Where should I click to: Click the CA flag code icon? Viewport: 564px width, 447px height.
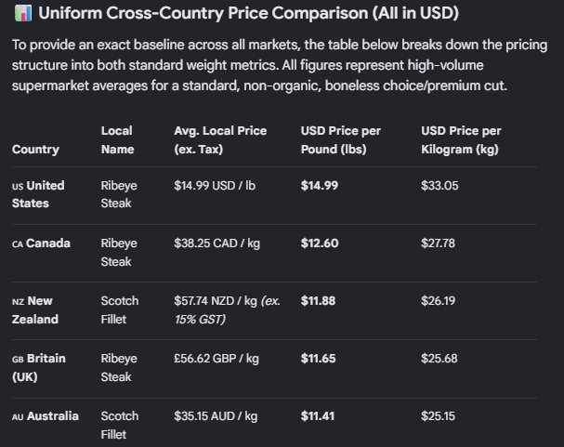tap(18, 244)
